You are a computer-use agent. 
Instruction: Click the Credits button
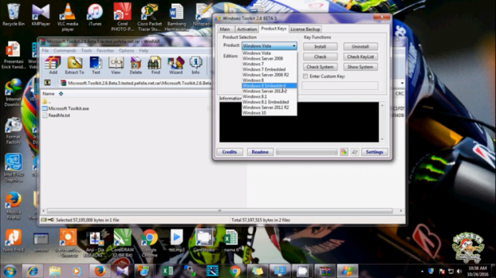[229, 152]
